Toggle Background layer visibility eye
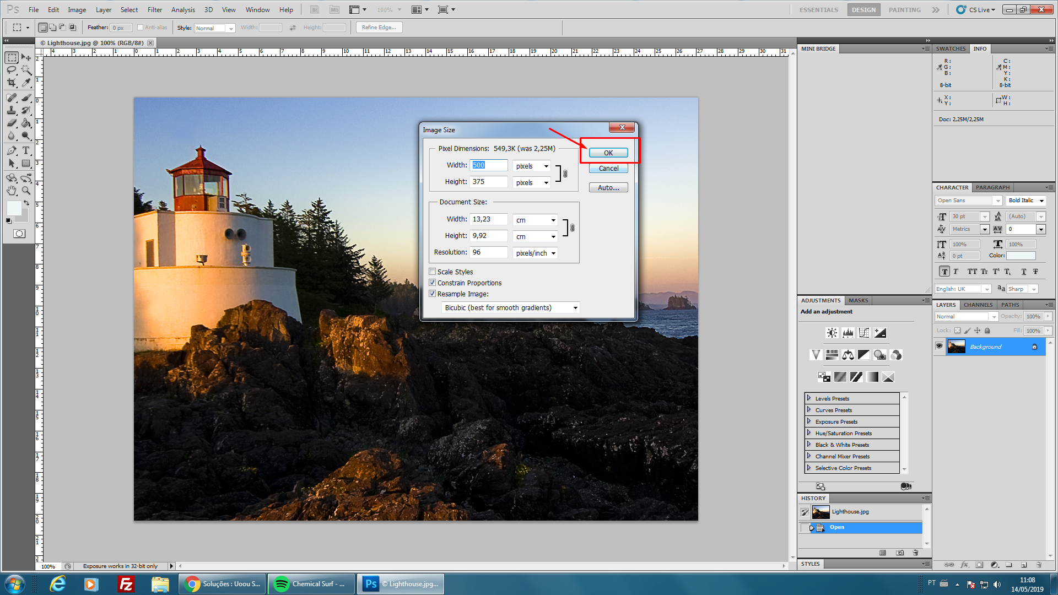Screen dimensions: 1058x595 940,347
